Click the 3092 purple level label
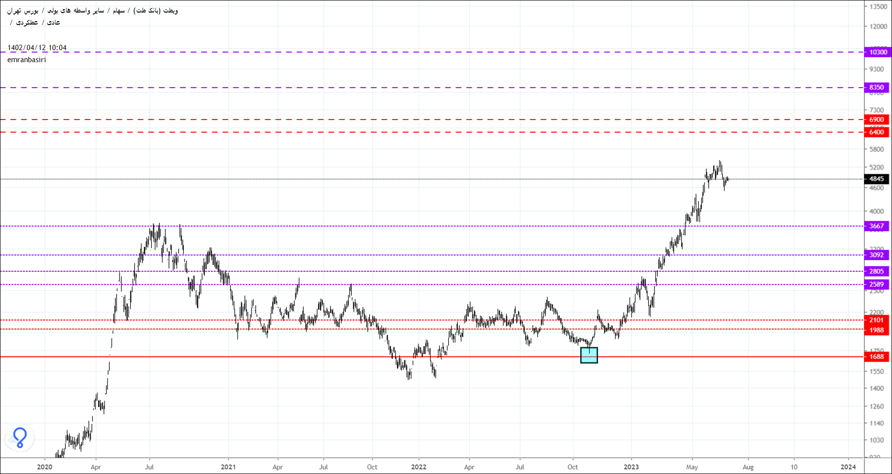Viewport: 892px width, 474px height. click(877, 255)
